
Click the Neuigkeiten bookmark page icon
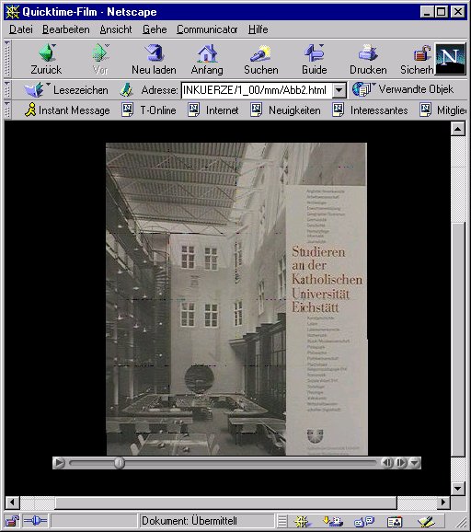tap(257, 110)
